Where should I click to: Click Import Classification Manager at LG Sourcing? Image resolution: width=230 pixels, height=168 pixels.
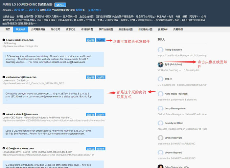click(182, 56)
